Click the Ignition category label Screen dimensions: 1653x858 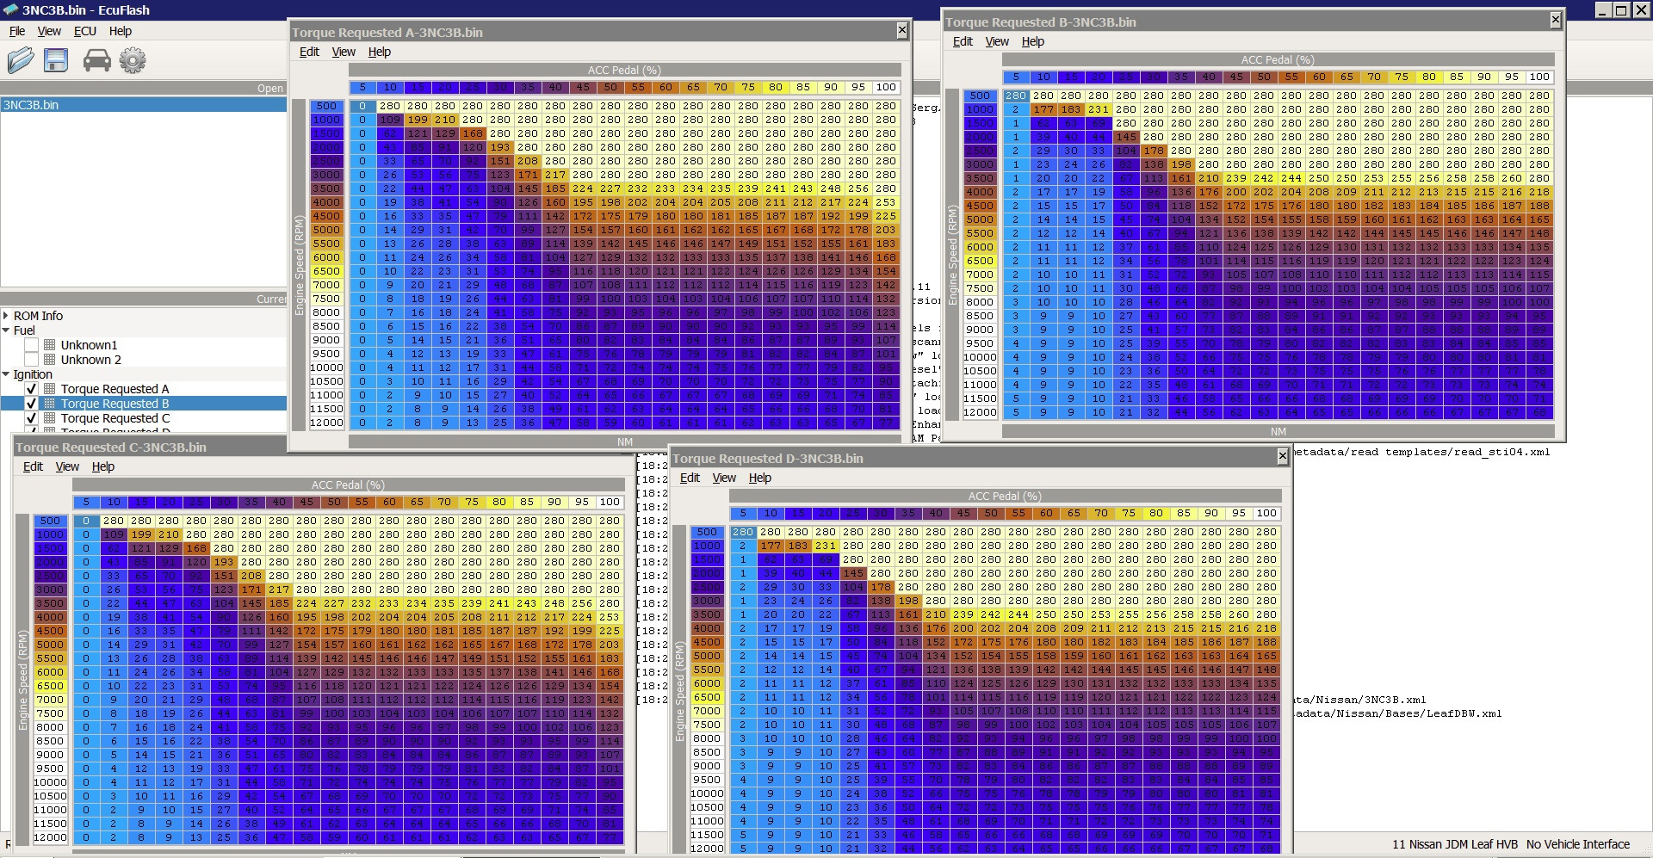click(x=33, y=374)
